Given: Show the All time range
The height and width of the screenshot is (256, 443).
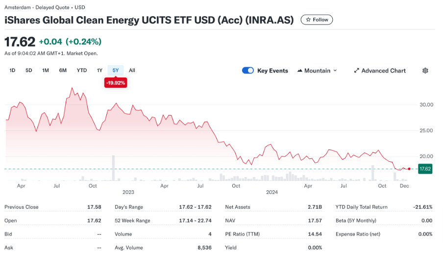Looking at the screenshot, I should point(132,71).
